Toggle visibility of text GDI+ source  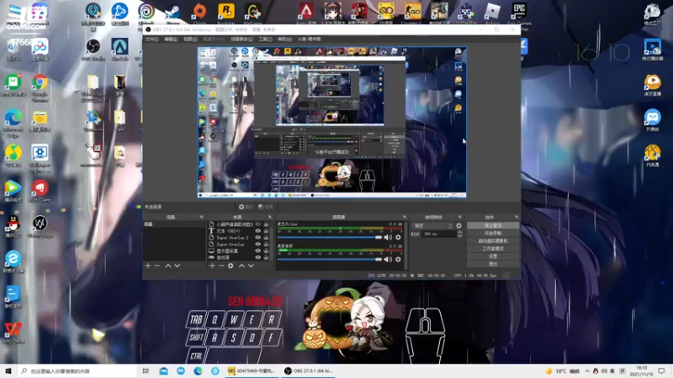[x=258, y=230]
